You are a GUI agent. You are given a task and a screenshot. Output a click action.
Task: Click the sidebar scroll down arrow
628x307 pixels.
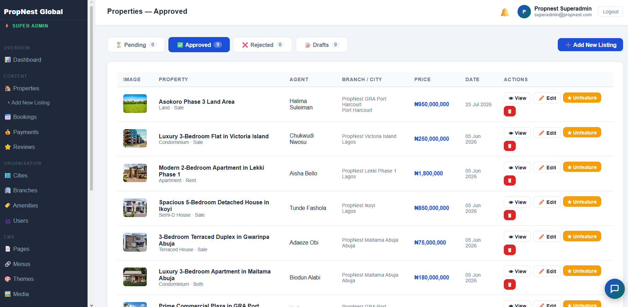click(x=91, y=305)
